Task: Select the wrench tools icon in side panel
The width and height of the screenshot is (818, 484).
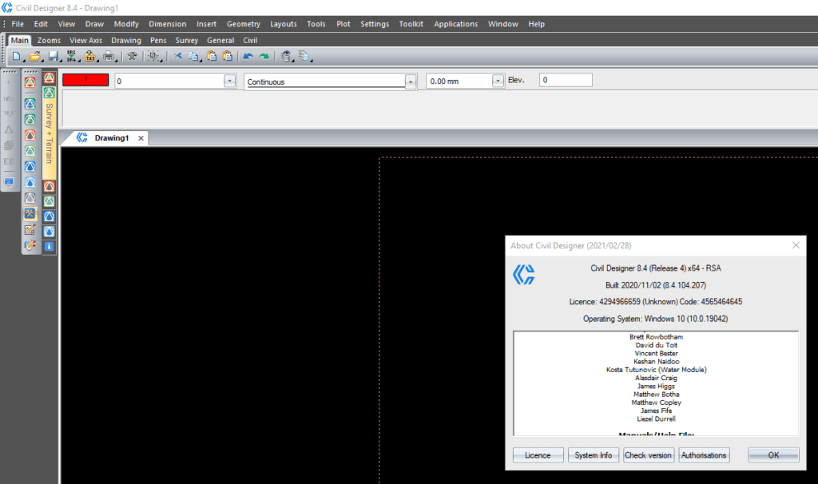Action: 30,214
